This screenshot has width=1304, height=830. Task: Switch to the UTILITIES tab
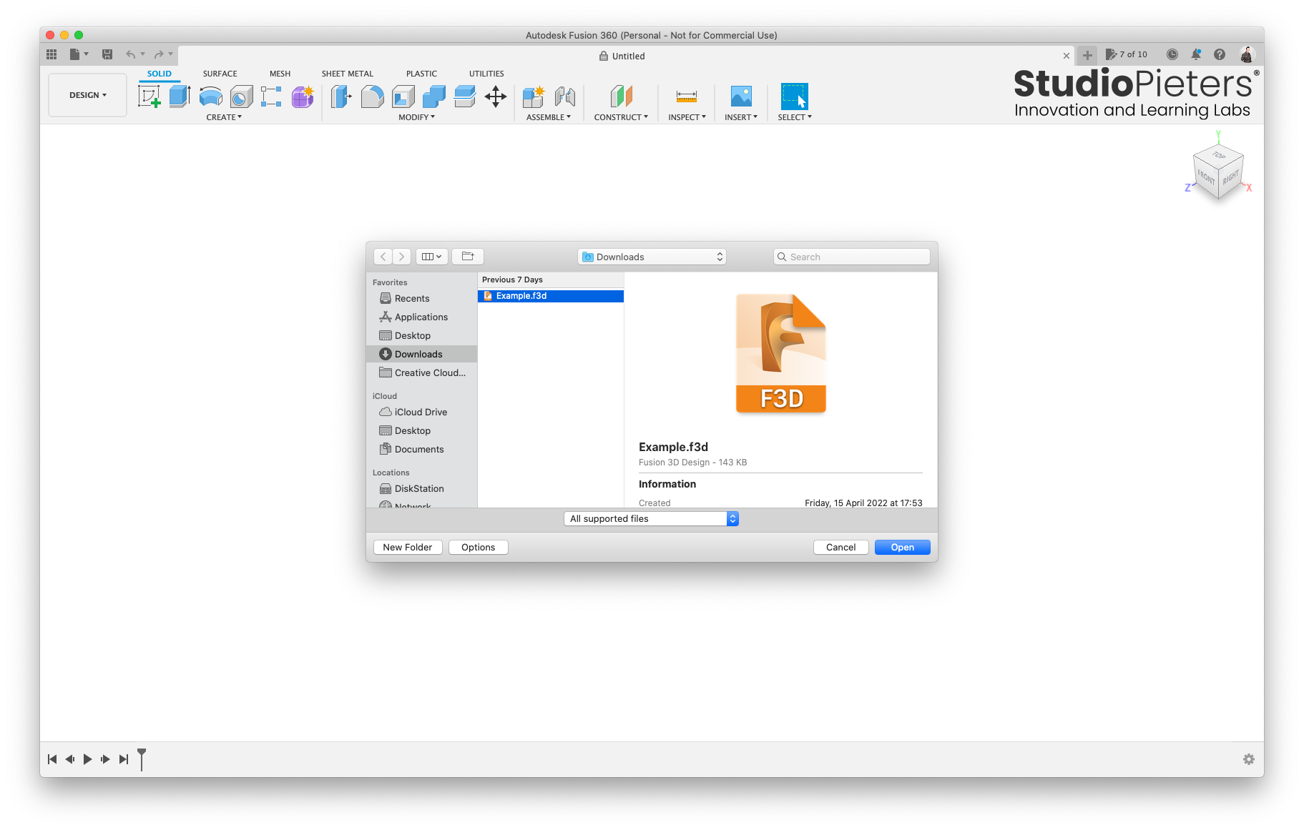[486, 74]
